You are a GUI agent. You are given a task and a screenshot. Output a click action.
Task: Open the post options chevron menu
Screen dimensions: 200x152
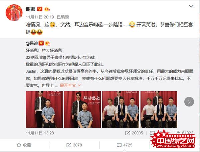coord(191,6)
